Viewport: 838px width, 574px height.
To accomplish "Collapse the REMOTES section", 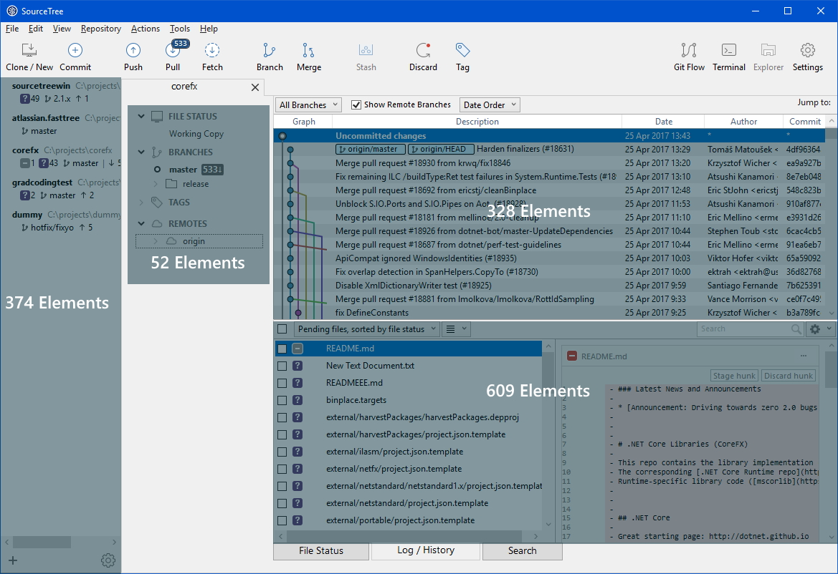I will coord(141,223).
